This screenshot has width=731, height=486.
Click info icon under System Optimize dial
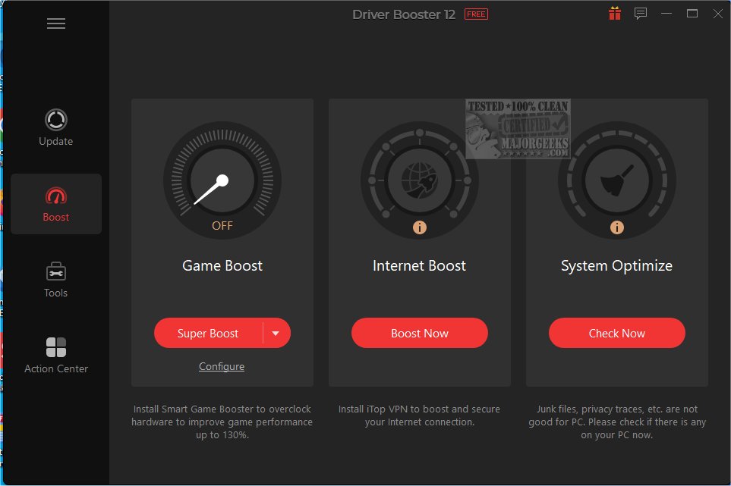point(617,227)
